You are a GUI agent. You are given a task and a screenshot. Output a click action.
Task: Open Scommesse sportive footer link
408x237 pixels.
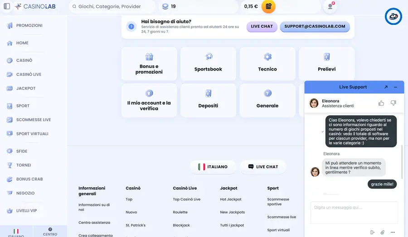(x=278, y=202)
